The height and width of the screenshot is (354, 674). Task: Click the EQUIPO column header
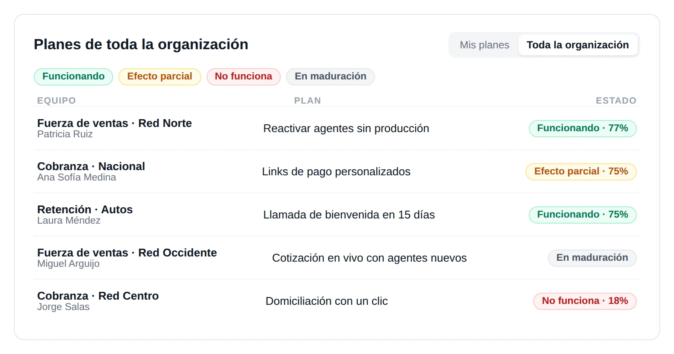57,101
